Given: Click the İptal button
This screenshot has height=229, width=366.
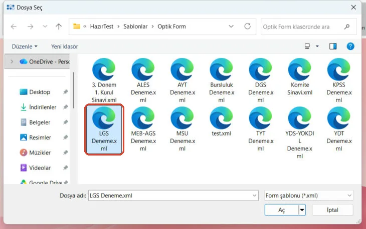Looking at the screenshot, I should (x=332, y=210).
